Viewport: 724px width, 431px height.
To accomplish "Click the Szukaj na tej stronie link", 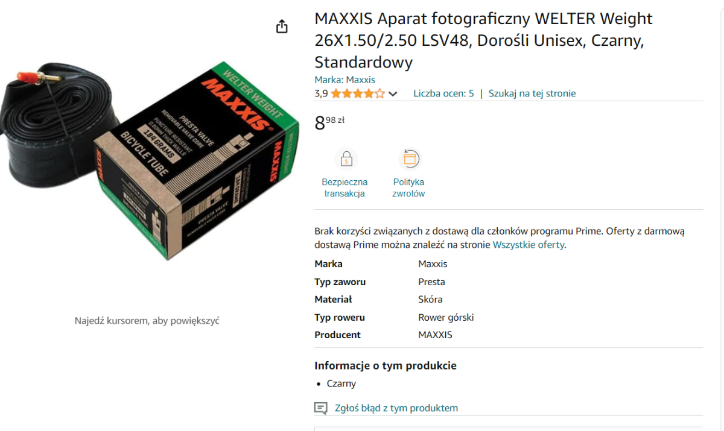I will point(532,93).
